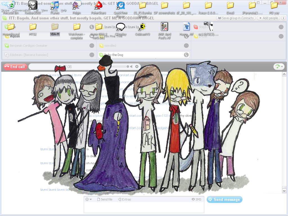Image resolution: width=288 pixels, height=216 pixels.
Task: Expand the green call options dropdown
Action: point(279,67)
